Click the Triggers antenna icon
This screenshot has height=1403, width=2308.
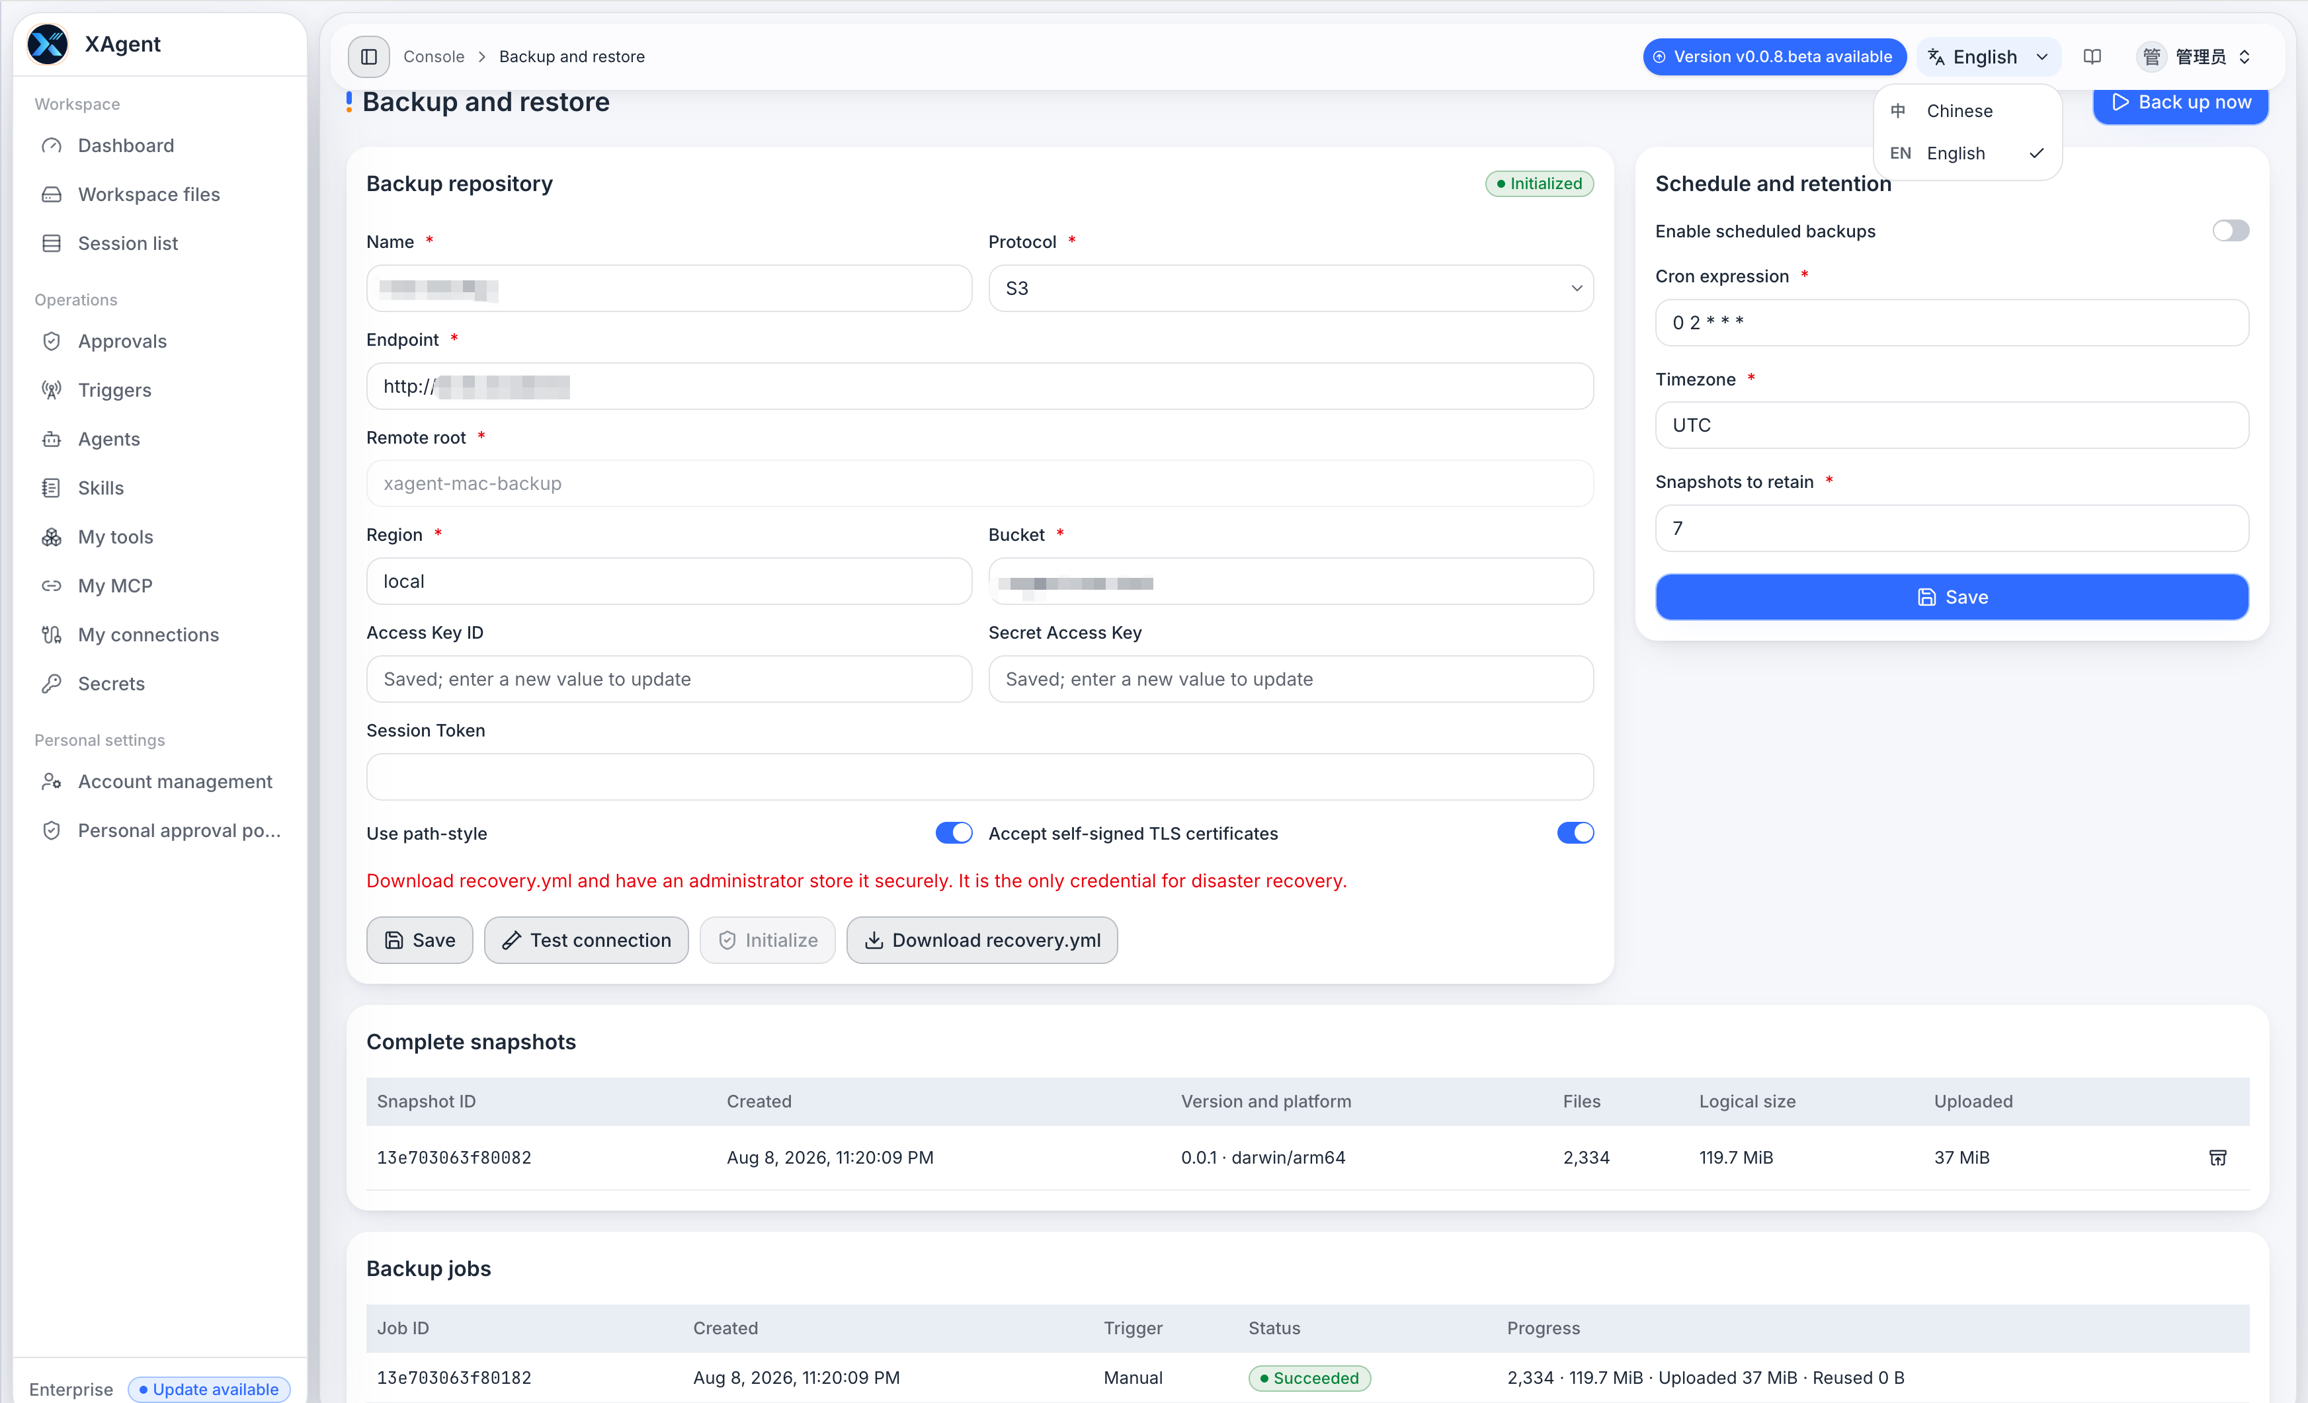pyautogui.click(x=52, y=389)
